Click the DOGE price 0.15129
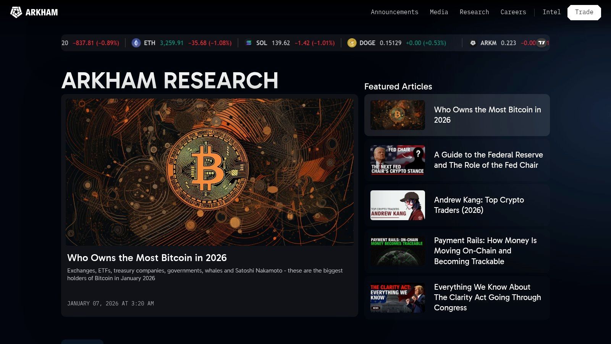 point(391,43)
